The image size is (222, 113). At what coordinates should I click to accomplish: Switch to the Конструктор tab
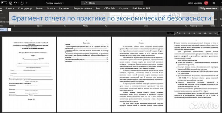tap(25, 9)
